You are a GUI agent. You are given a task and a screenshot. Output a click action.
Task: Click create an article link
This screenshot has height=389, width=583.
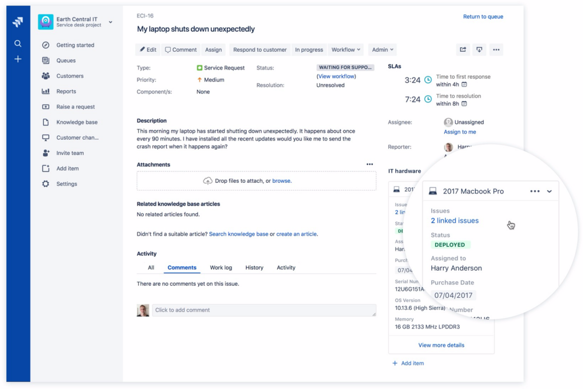pos(297,234)
